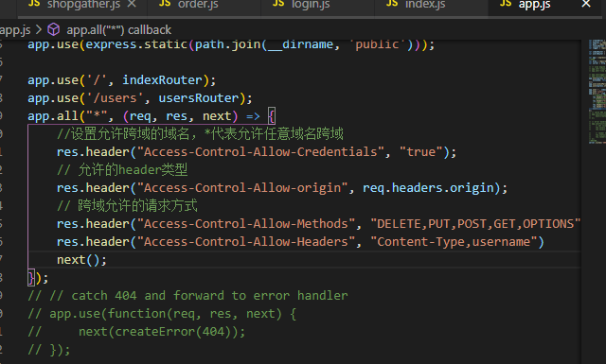The height and width of the screenshot is (364, 606).
Task: Click the JS icon on login.js tab
Action: pos(278,4)
